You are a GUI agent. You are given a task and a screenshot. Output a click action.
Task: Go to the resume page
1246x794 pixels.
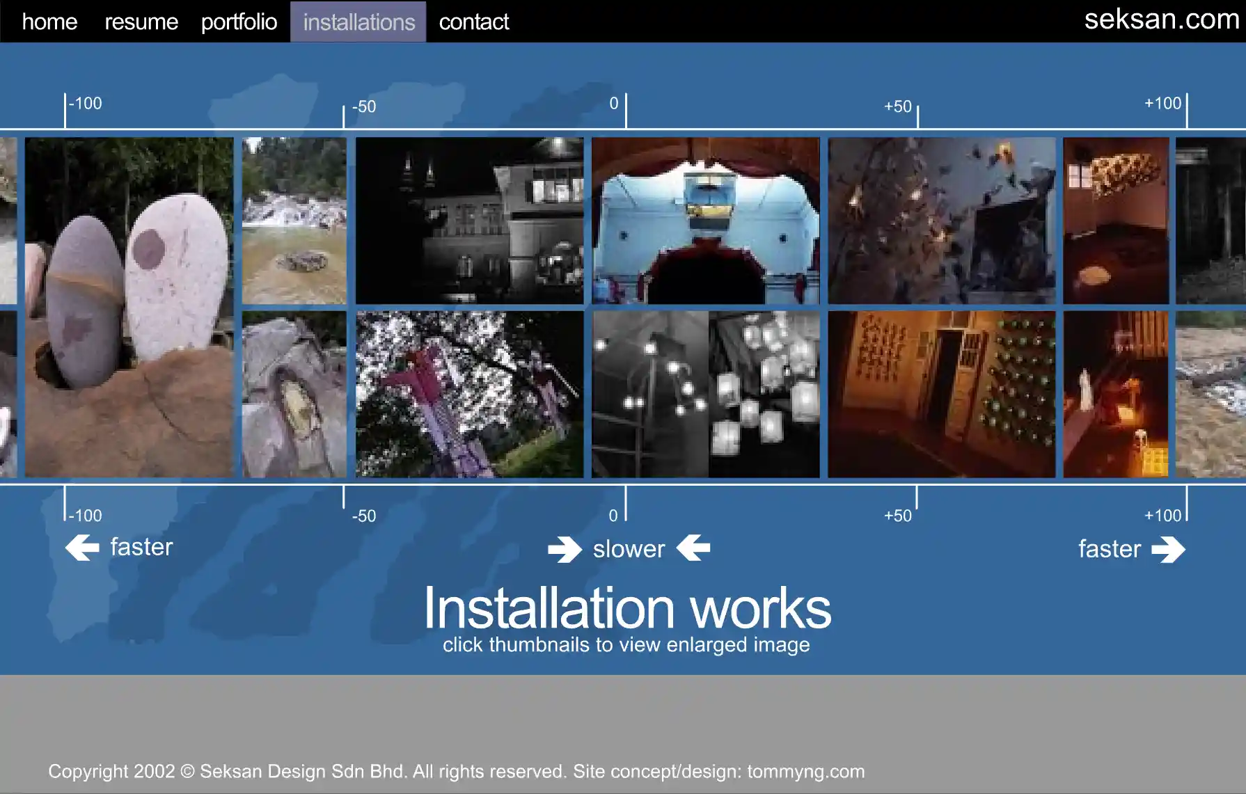click(141, 22)
